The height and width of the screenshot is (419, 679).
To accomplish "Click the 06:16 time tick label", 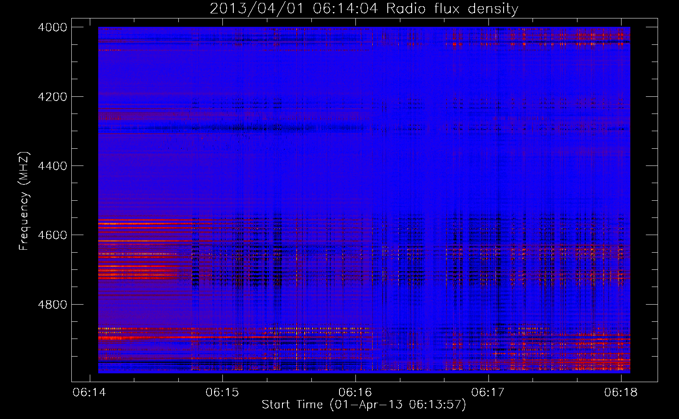I will [355, 393].
